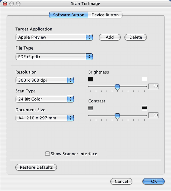Switch to the Software Button tab
This screenshot has height=191, width=171.
69,15
